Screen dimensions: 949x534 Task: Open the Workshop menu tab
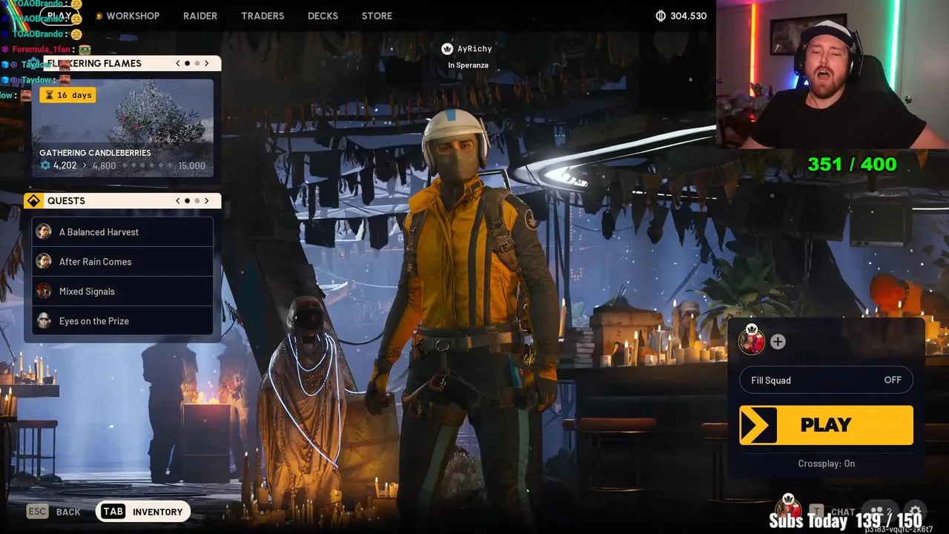coord(133,16)
